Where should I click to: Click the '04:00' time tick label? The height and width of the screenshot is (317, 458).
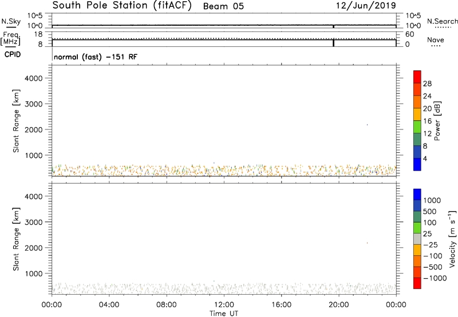[x=109, y=305]
